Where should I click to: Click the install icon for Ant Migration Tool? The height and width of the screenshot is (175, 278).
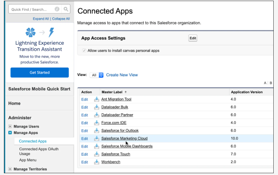tap(96, 99)
